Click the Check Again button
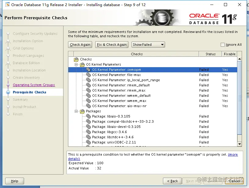This screenshot has height=188, width=249. click(80, 45)
